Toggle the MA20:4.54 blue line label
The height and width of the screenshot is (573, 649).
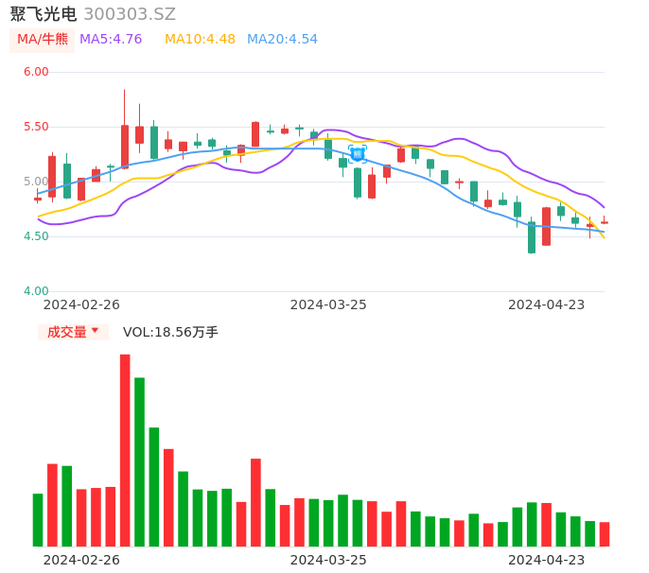pos(282,40)
